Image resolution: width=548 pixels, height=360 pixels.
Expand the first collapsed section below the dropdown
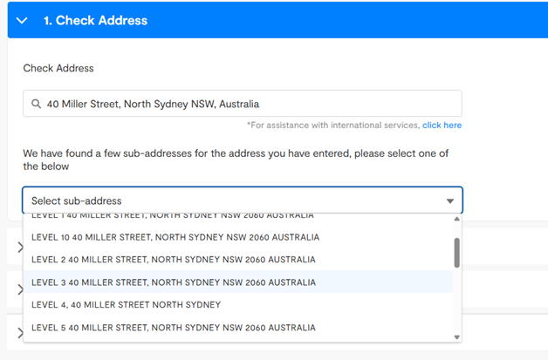coord(20,248)
